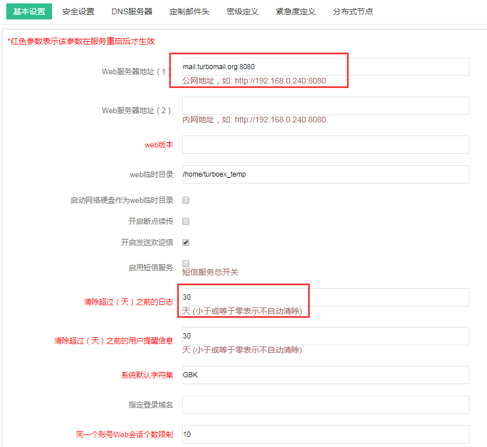Focus the Web服务器地址(2) input field
The height and width of the screenshot is (447, 487).
tap(325, 106)
